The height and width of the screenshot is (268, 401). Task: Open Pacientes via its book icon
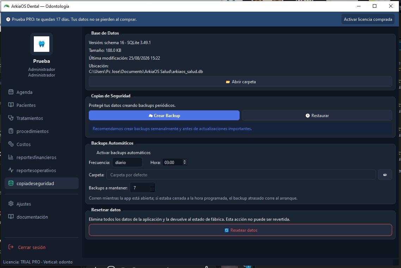coord(11,105)
